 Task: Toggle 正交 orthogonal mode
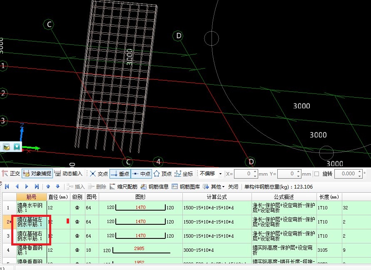coord(11,174)
